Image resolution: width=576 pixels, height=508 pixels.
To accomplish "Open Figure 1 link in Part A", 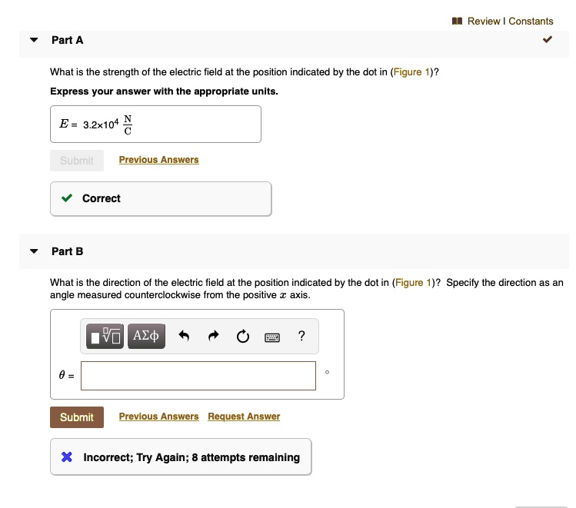I will (411, 72).
